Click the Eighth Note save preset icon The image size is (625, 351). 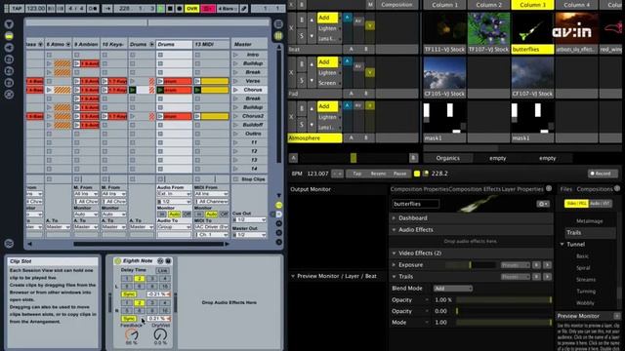(168, 261)
